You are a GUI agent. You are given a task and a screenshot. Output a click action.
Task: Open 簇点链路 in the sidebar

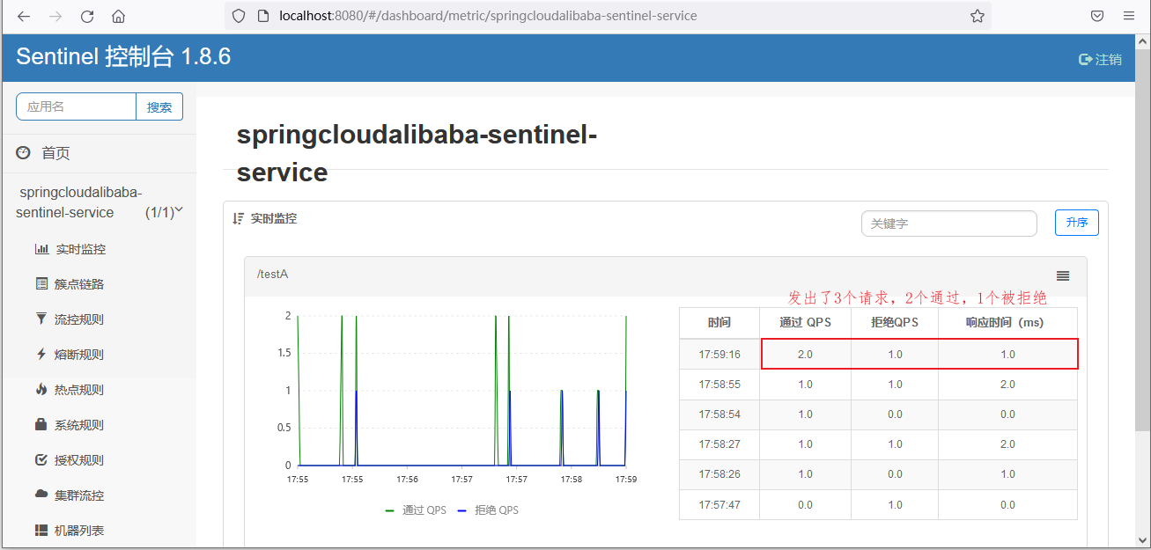point(79,284)
